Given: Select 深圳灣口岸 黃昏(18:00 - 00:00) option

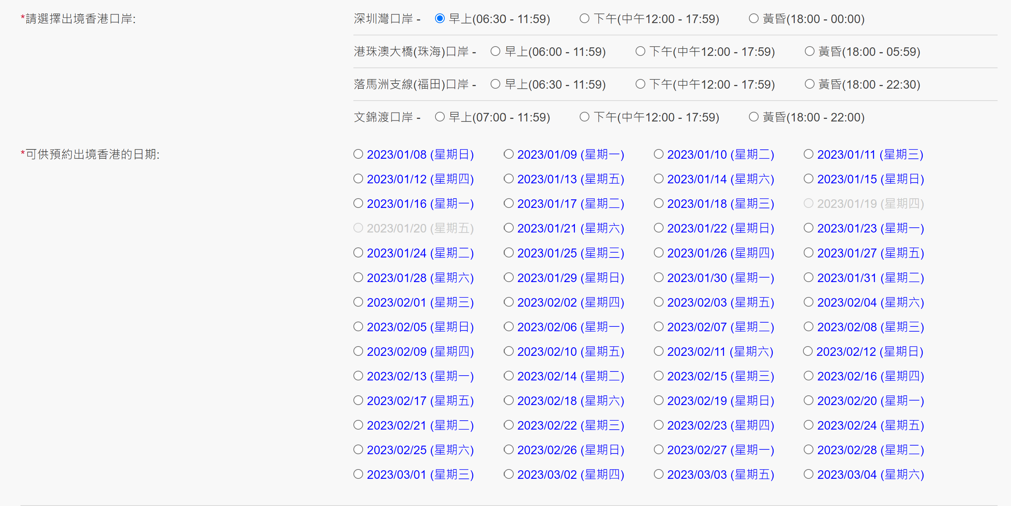Looking at the screenshot, I should [x=753, y=18].
